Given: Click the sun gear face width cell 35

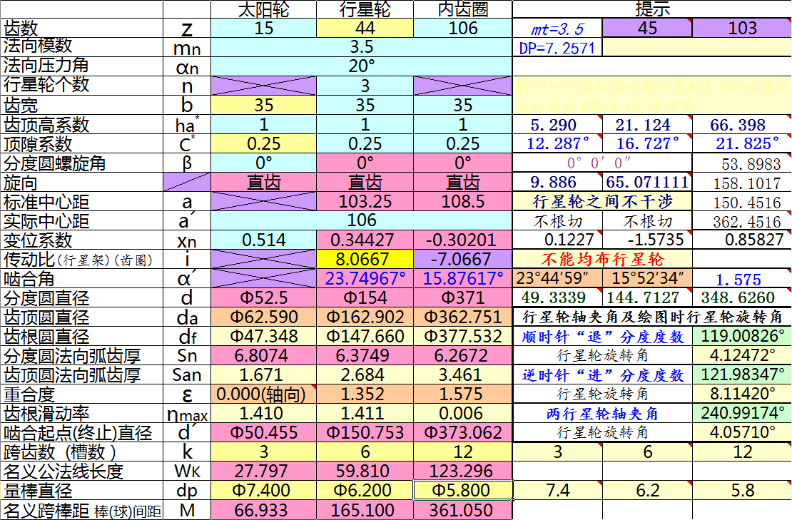Looking at the screenshot, I should point(264,105).
